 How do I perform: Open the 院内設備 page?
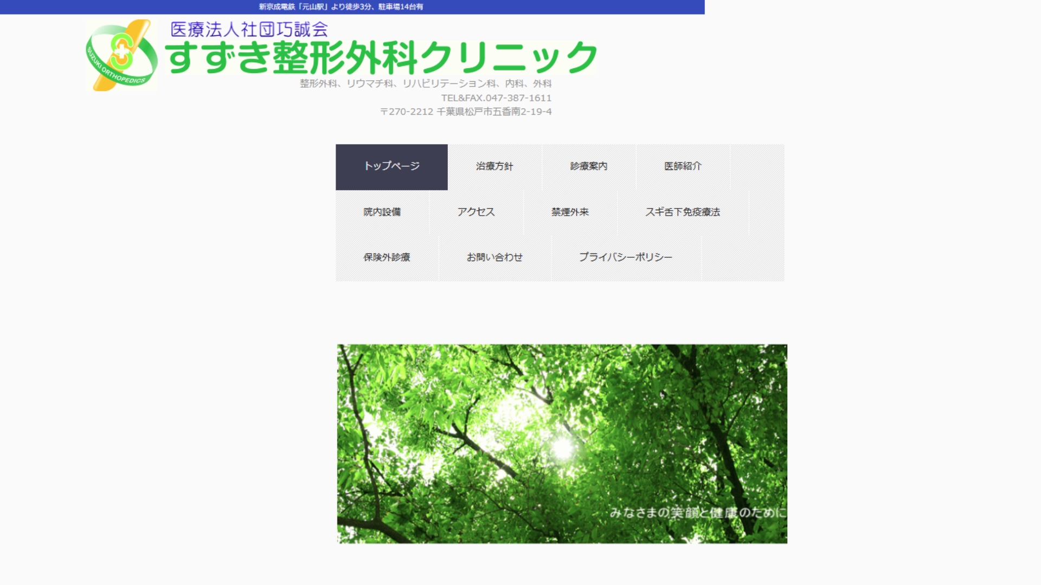tap(382, 212)
